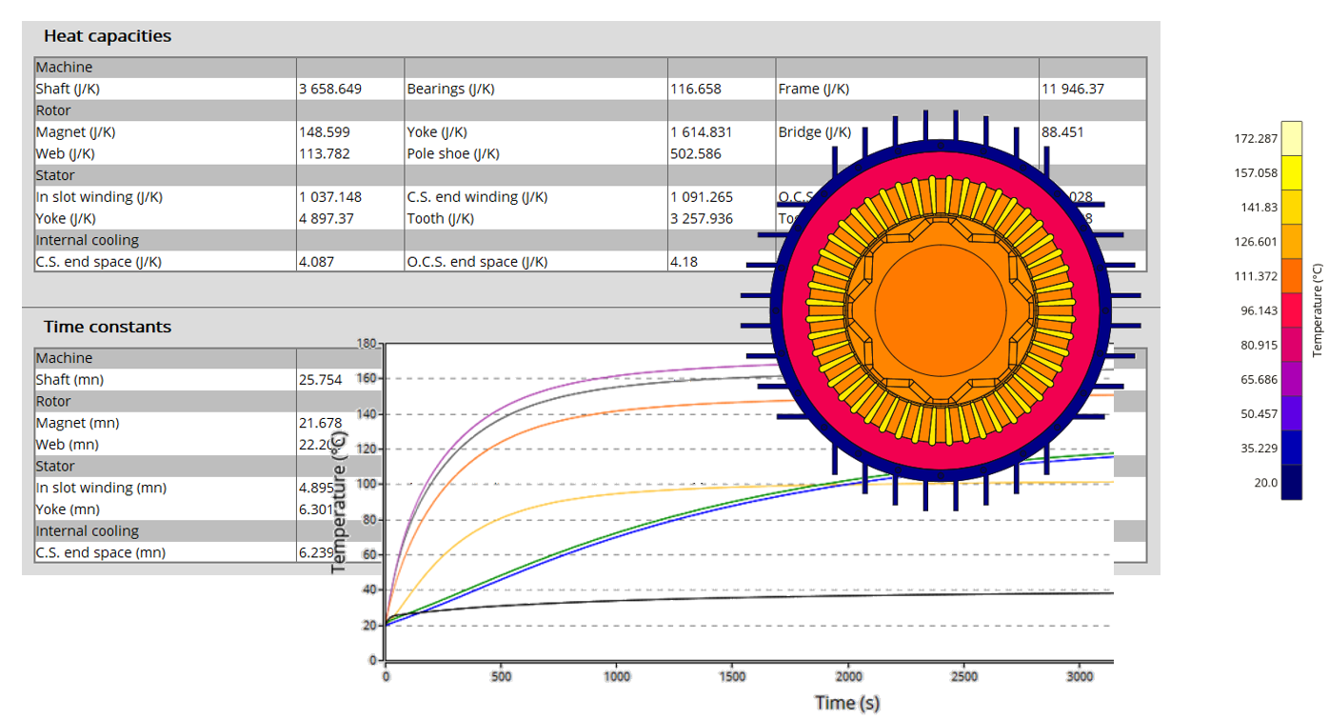1329x719 pixels.
Task: Select the Shaft (J/K) value 3 658.649
Action: 329,89
